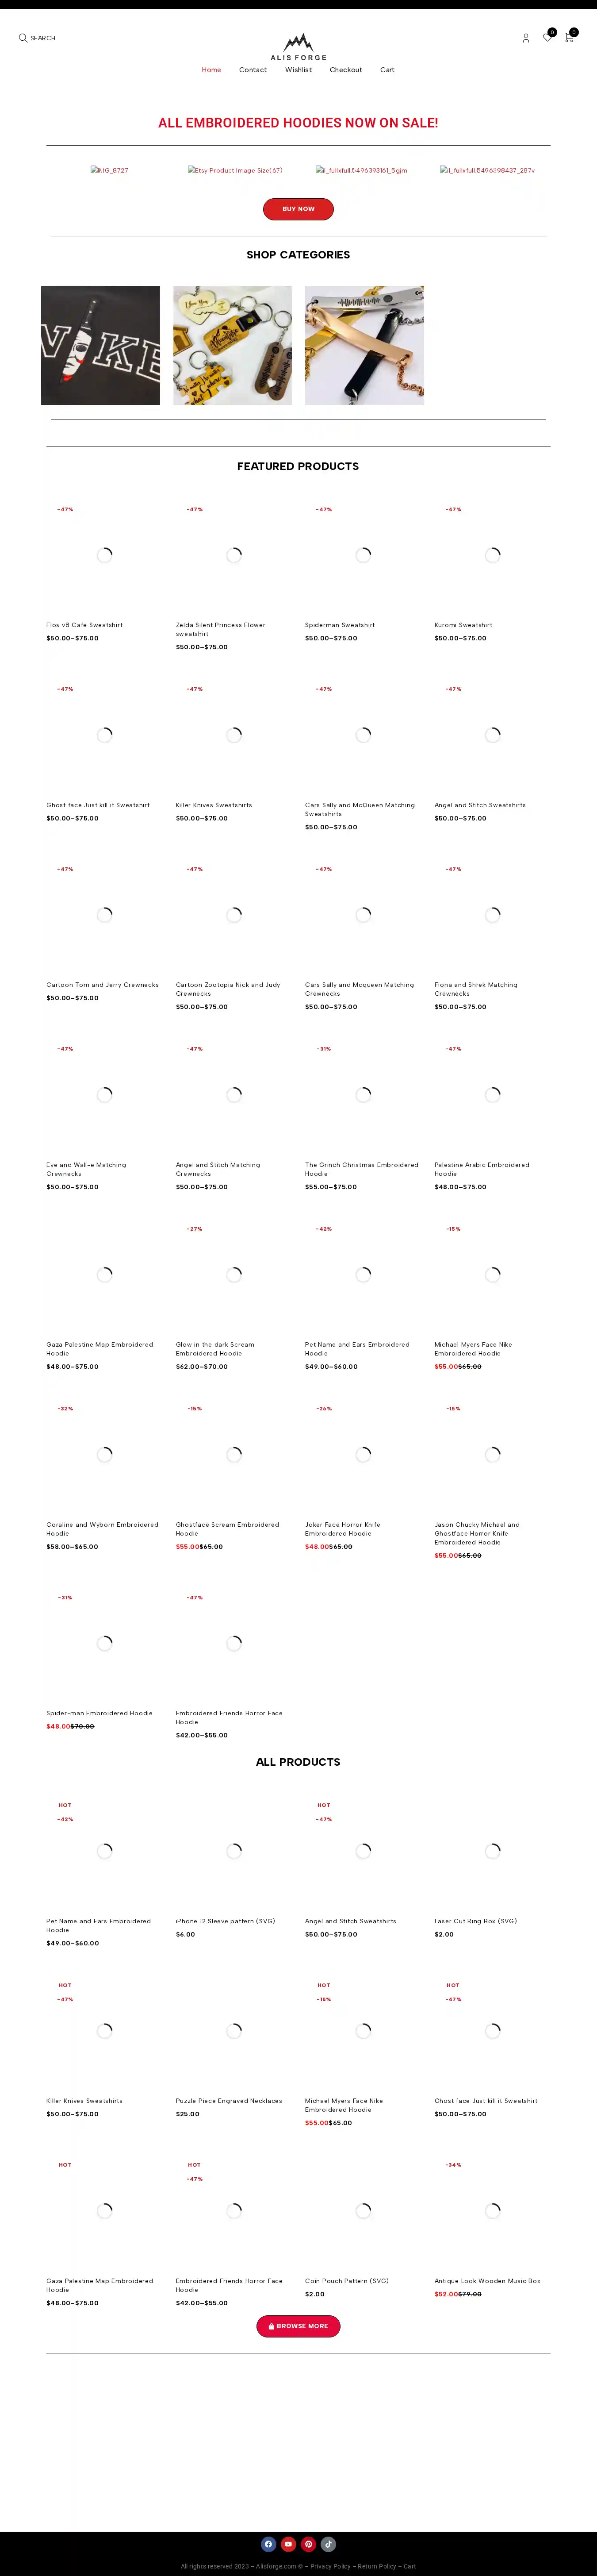This screenshot has width=597, height=2576.
Task: Open the Checkout menu item
Action: point(346,70)
